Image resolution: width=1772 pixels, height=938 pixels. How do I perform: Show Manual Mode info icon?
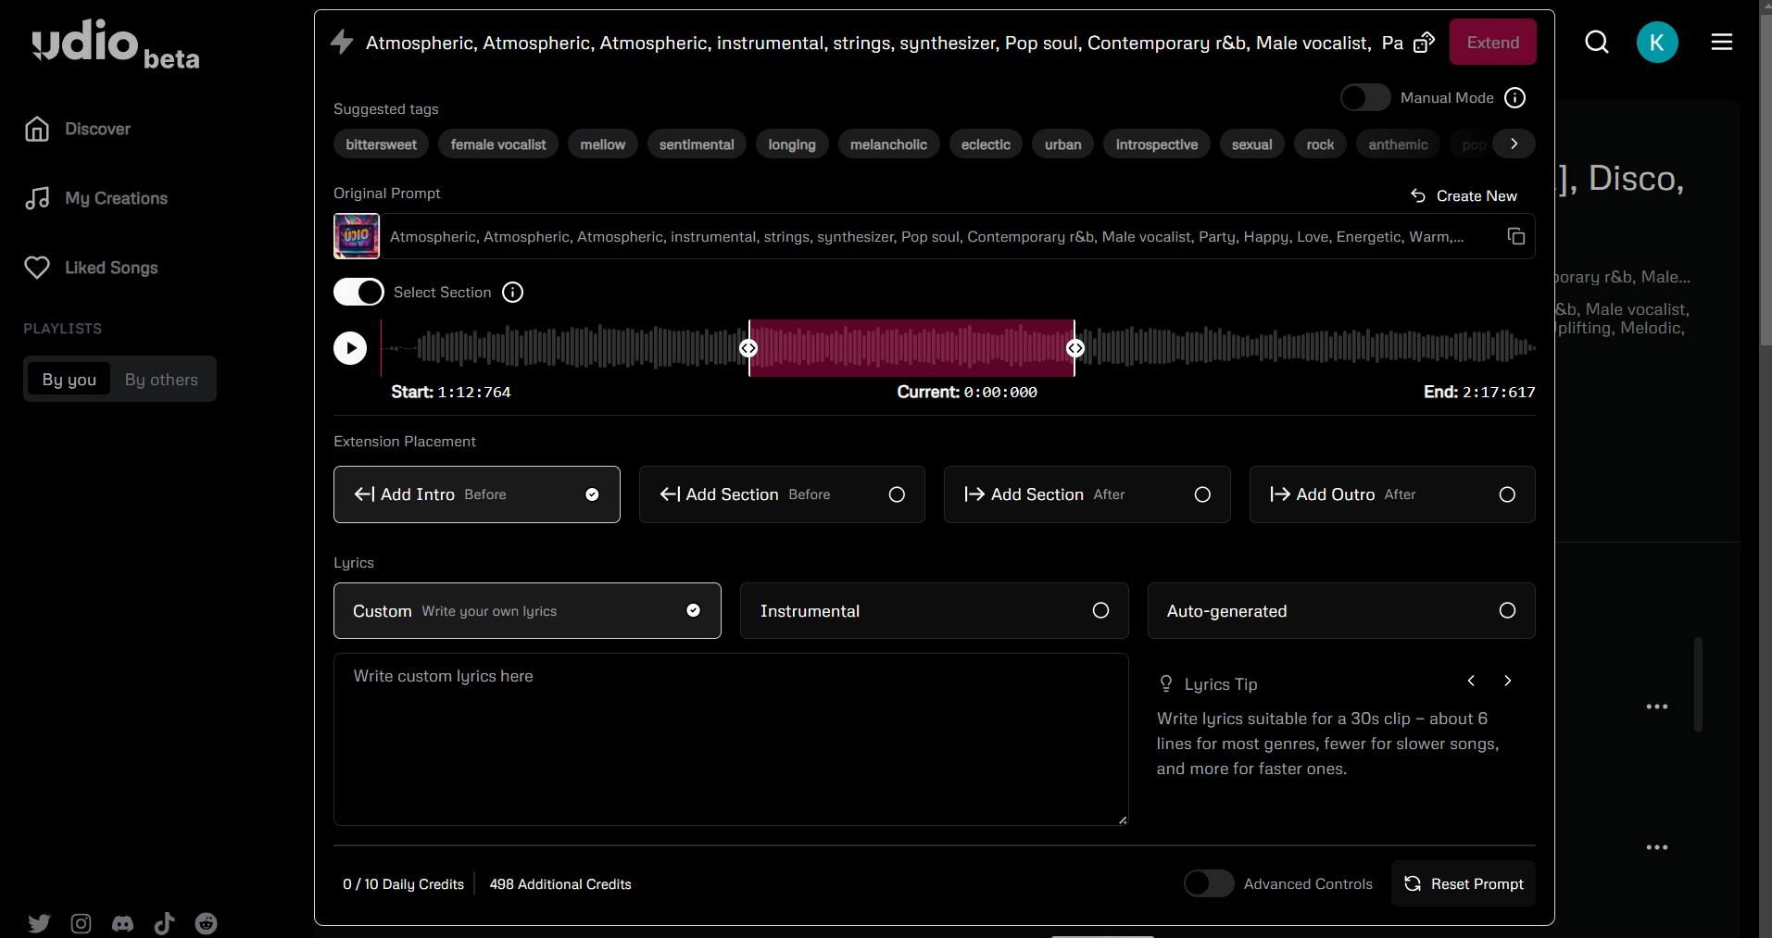[1515, 98]
